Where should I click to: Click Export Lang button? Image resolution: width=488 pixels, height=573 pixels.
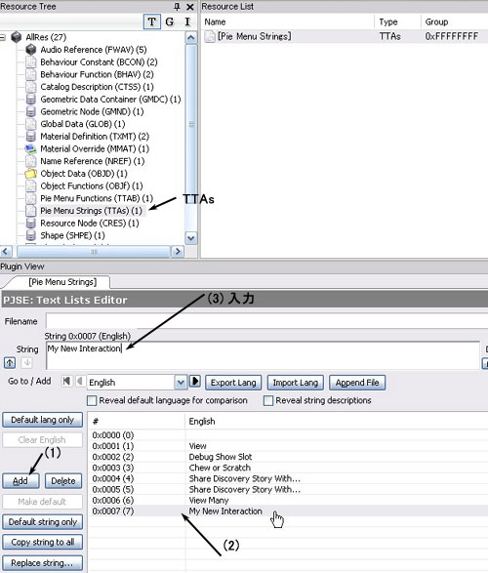coord(233,383)
